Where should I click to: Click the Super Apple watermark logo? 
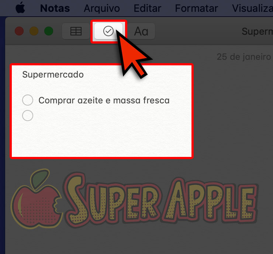[134, 199]
